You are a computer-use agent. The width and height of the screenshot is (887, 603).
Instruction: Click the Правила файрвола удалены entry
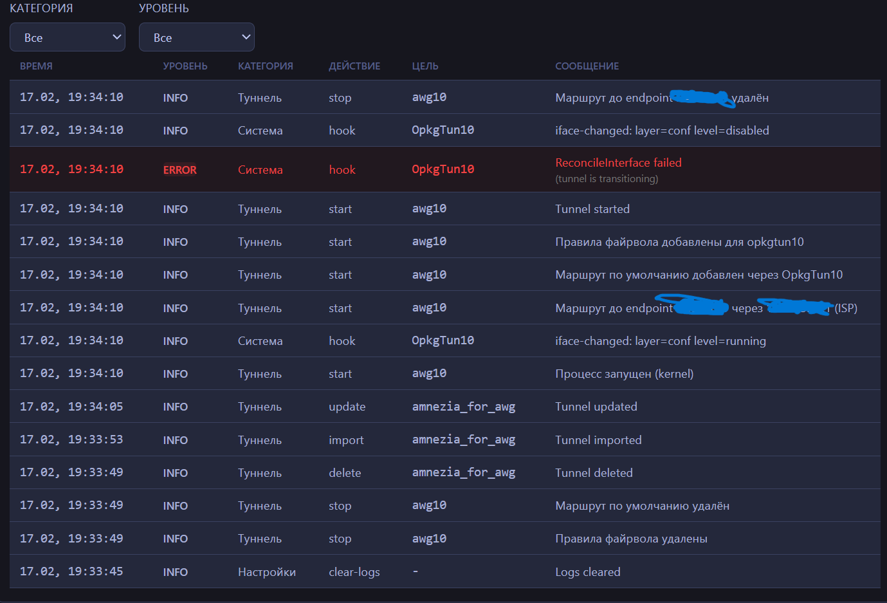coord(631,539)
